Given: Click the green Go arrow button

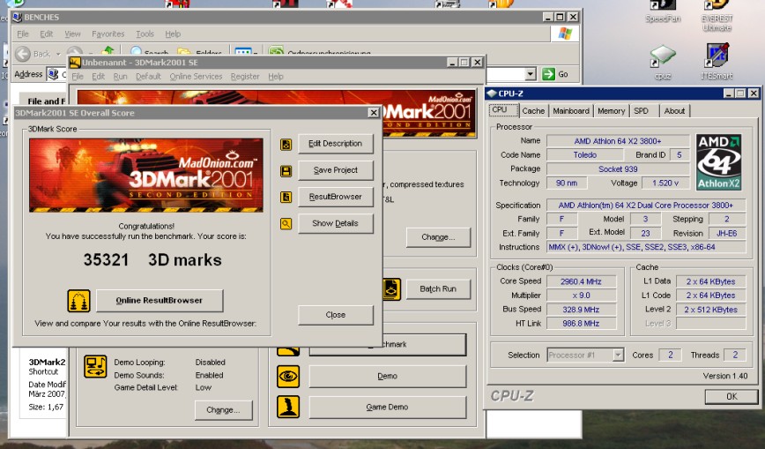Looking at the screenshot, I should pos(549,74).
